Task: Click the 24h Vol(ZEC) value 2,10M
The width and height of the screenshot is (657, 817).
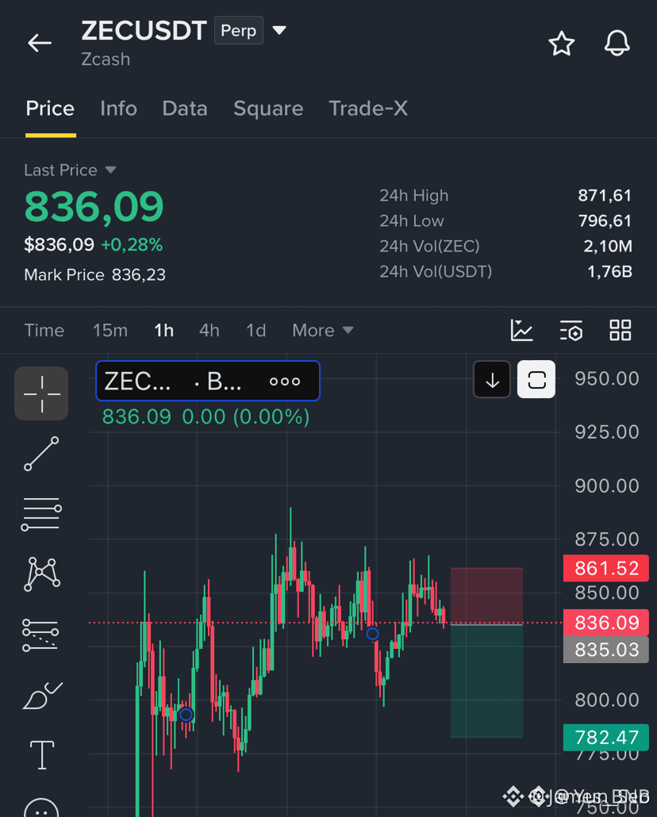Action: 608,246
